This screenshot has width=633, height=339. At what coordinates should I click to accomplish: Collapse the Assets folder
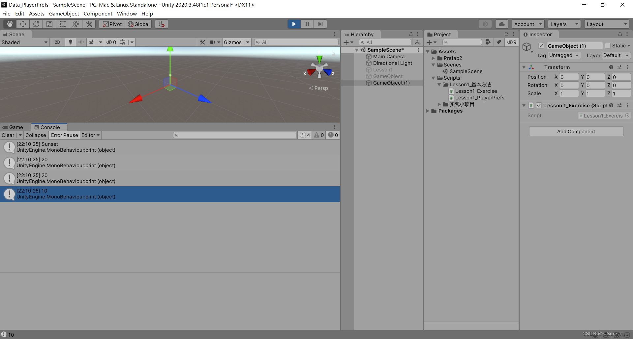point(428,52)
